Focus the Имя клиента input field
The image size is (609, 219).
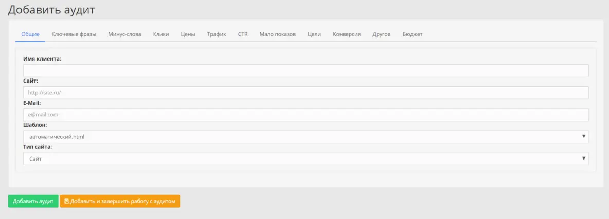(306, 71)
